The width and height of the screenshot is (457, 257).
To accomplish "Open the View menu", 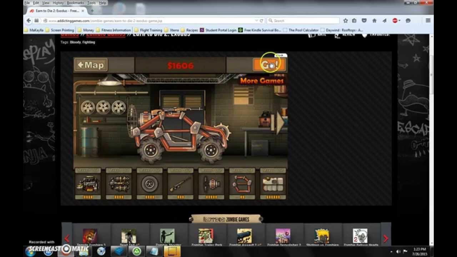I will pyautogui.click(x=46, y=3).
